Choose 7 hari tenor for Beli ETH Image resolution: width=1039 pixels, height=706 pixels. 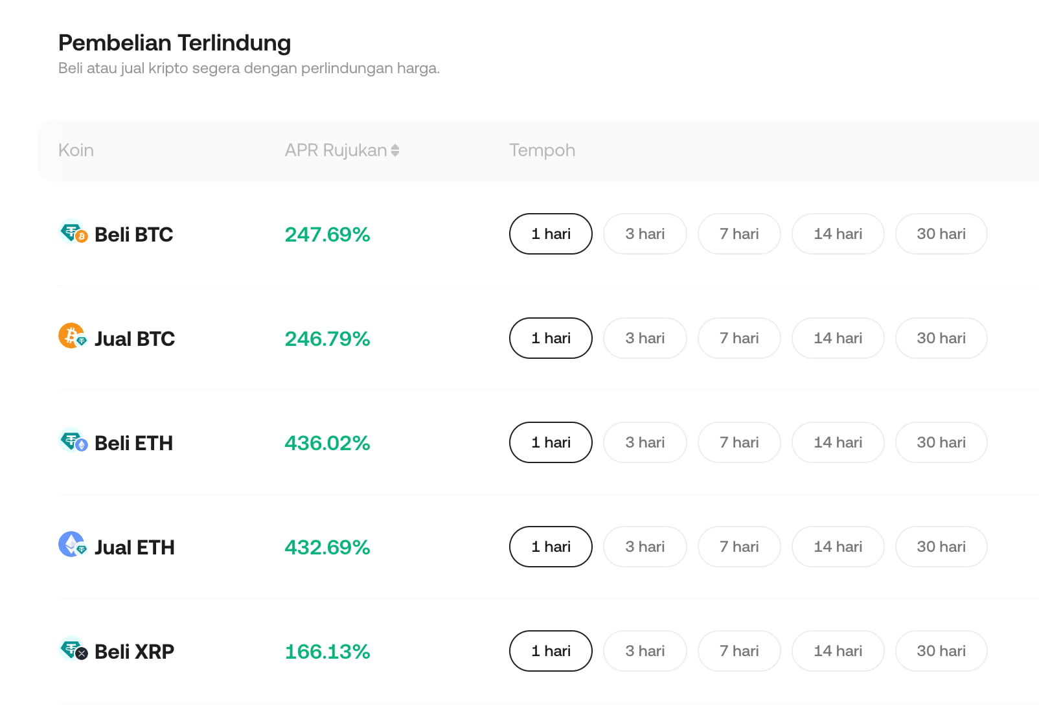coord(738,442)
